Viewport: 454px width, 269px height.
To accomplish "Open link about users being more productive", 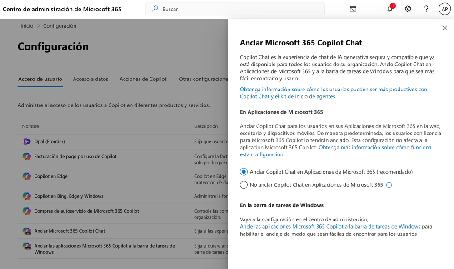I will point(333,93).
